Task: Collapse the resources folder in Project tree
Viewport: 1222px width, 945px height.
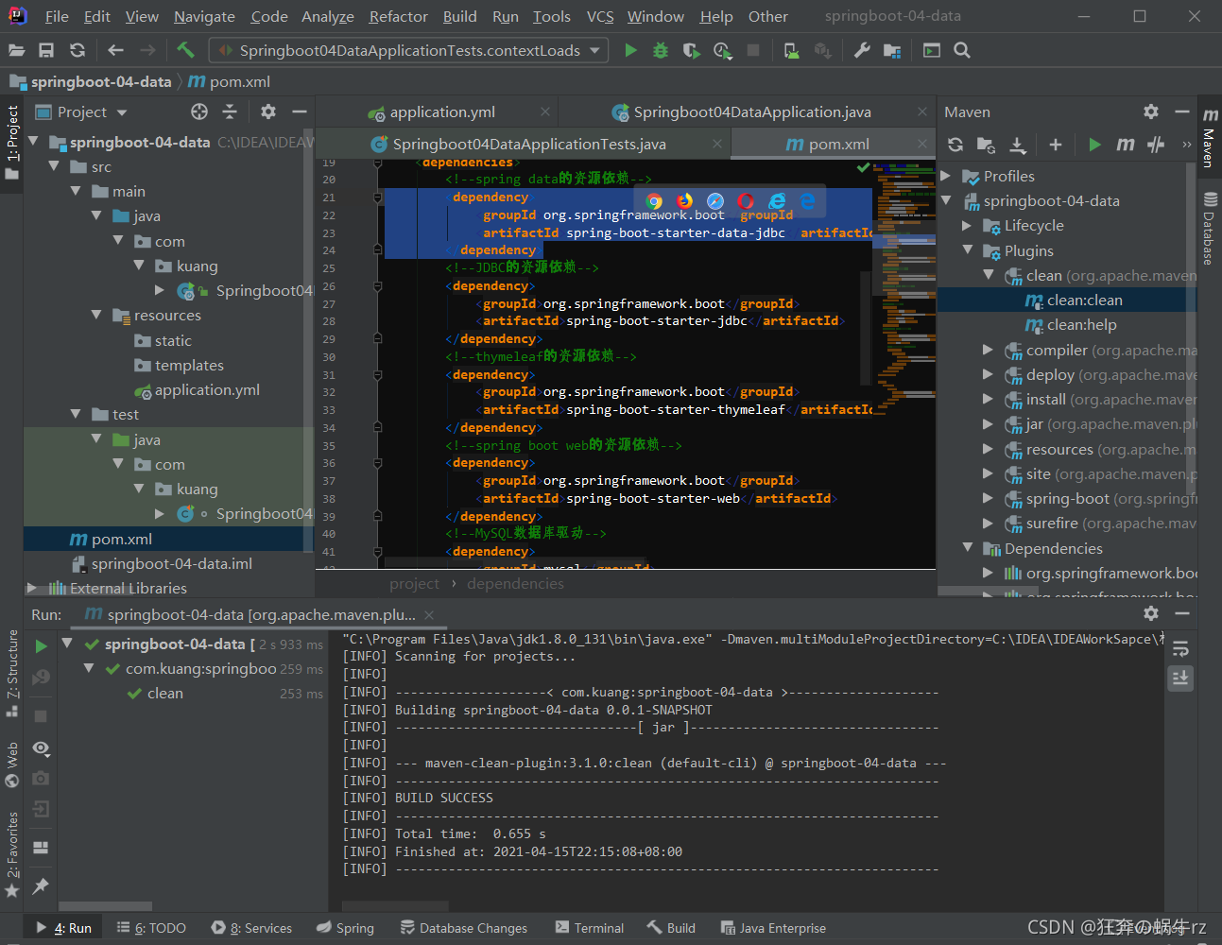Action: coord(96,315)
